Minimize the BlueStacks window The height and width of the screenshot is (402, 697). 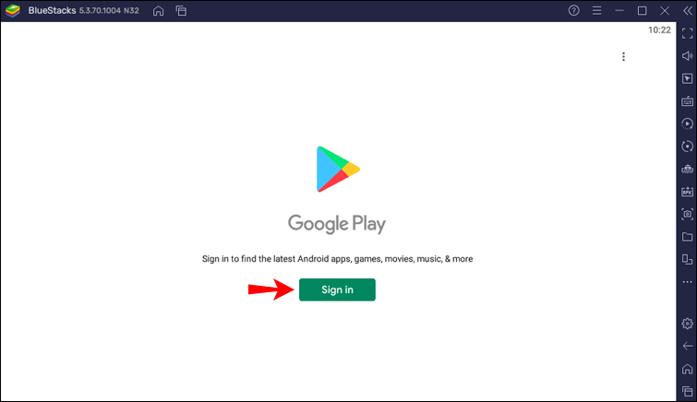tap(619, 10)
